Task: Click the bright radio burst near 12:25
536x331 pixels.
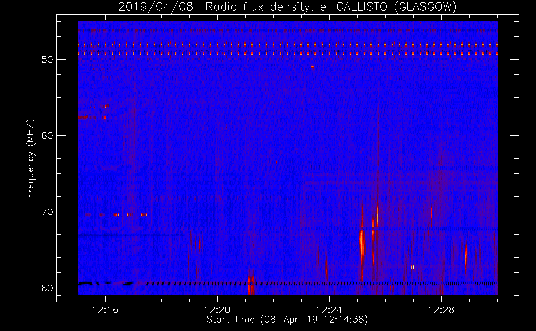Action: pyautogui.click(x=362, y=243)
